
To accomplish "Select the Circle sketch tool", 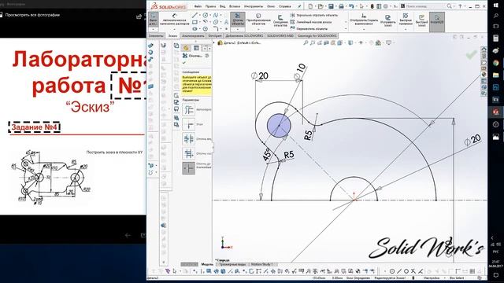I will coord(205,15).
